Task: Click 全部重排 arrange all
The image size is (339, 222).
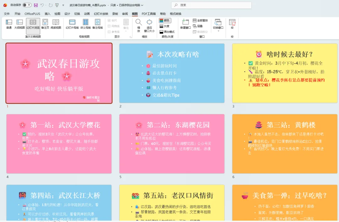Action: point(200,20)
